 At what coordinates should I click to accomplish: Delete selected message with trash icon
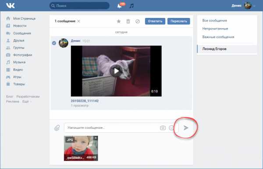128,21
